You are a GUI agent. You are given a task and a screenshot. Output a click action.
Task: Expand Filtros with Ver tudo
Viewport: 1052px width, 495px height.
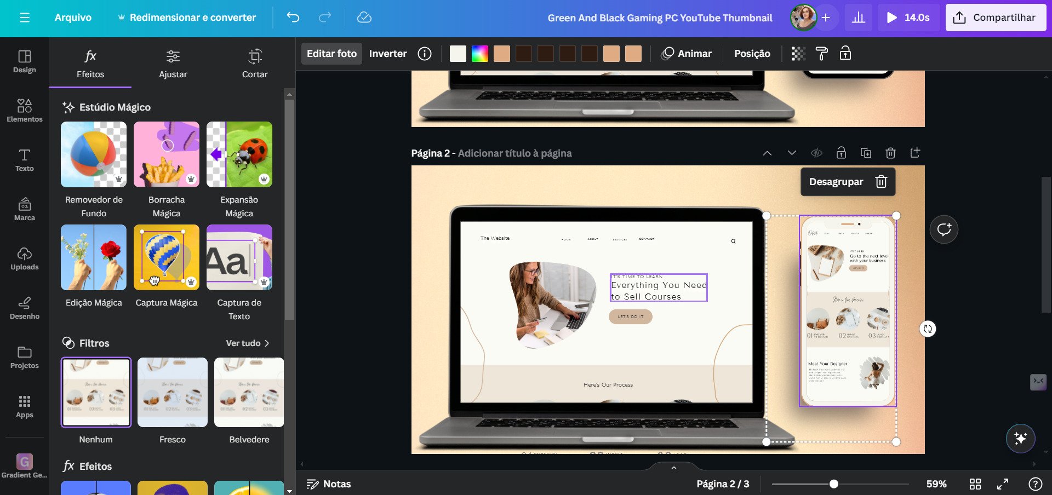point(248,343)
